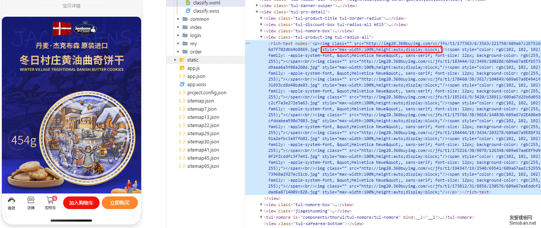Click the Danish butter cookies product image
541x228 pixels.
click(71, 111)
